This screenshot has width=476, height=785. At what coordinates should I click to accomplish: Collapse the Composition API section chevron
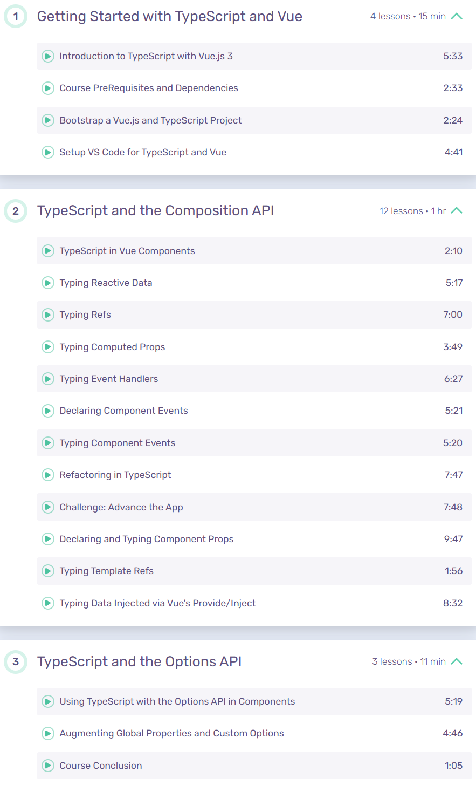[457, 210]
